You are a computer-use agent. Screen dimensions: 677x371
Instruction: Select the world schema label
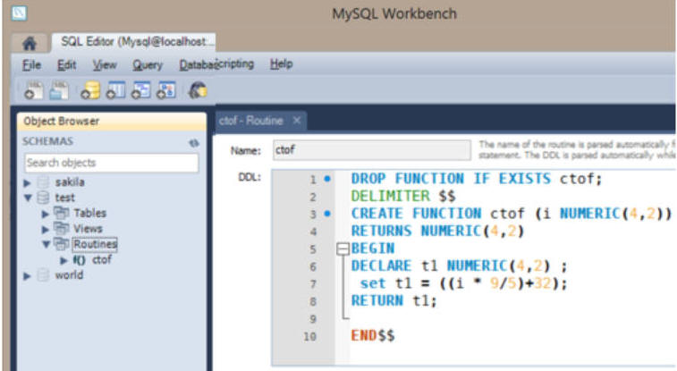(x=69, y=275)
